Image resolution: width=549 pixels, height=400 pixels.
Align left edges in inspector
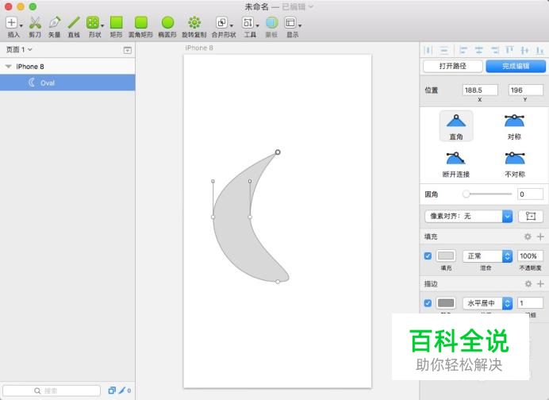point(463,51)
